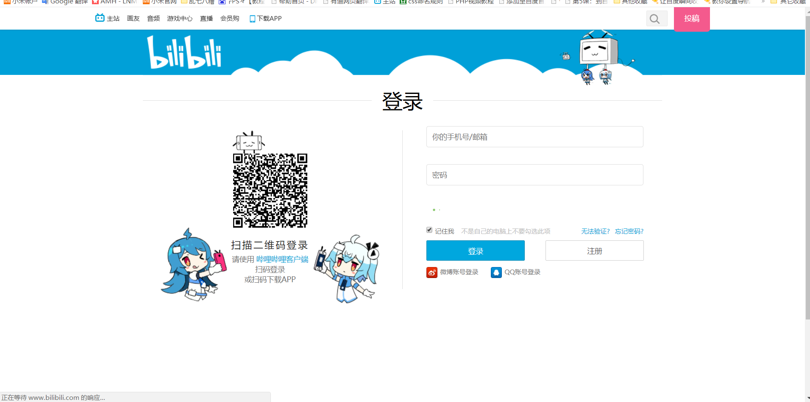This screenshot has height=402, width=810.
Task: Click the 或扫码下载APP text
Action: 270,280
